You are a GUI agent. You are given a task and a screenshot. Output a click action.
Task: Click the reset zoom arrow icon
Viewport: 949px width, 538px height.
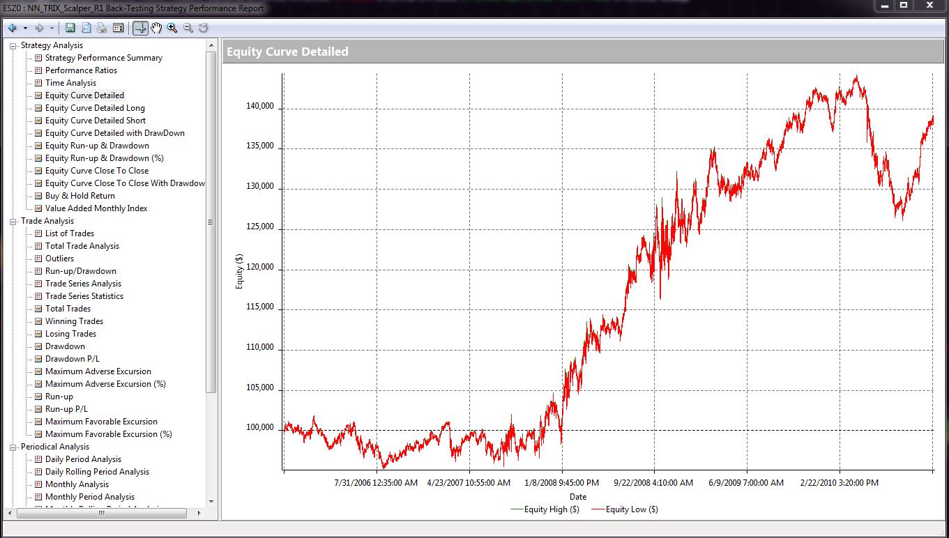click(x=204, y=28)
